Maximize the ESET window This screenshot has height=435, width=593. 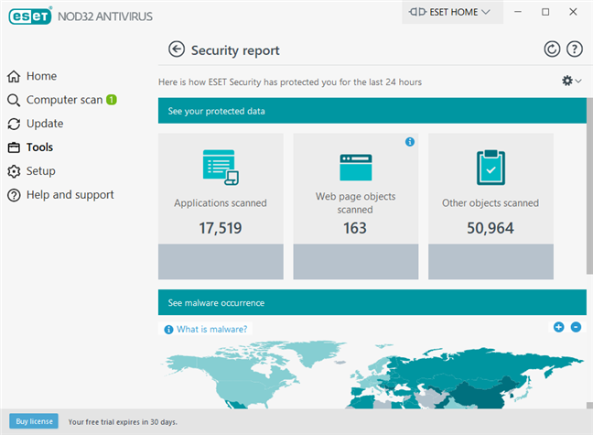[545, 12]
